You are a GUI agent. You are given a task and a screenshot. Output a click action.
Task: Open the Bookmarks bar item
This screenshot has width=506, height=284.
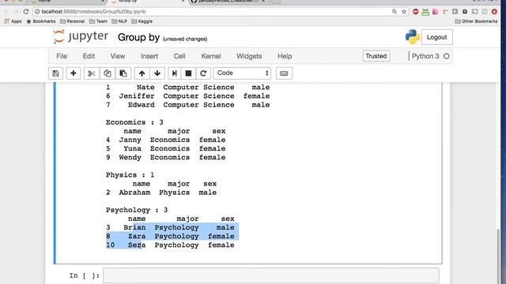coord(41,21)
